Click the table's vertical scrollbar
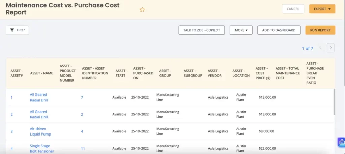This screenshot has height=154, width=345. click(x=334, y=102)
